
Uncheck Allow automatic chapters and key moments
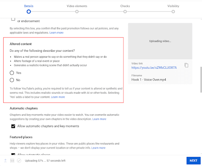[x=13, y=126]
